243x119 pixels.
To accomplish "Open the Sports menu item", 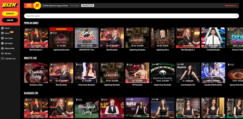I will (7, 33).
